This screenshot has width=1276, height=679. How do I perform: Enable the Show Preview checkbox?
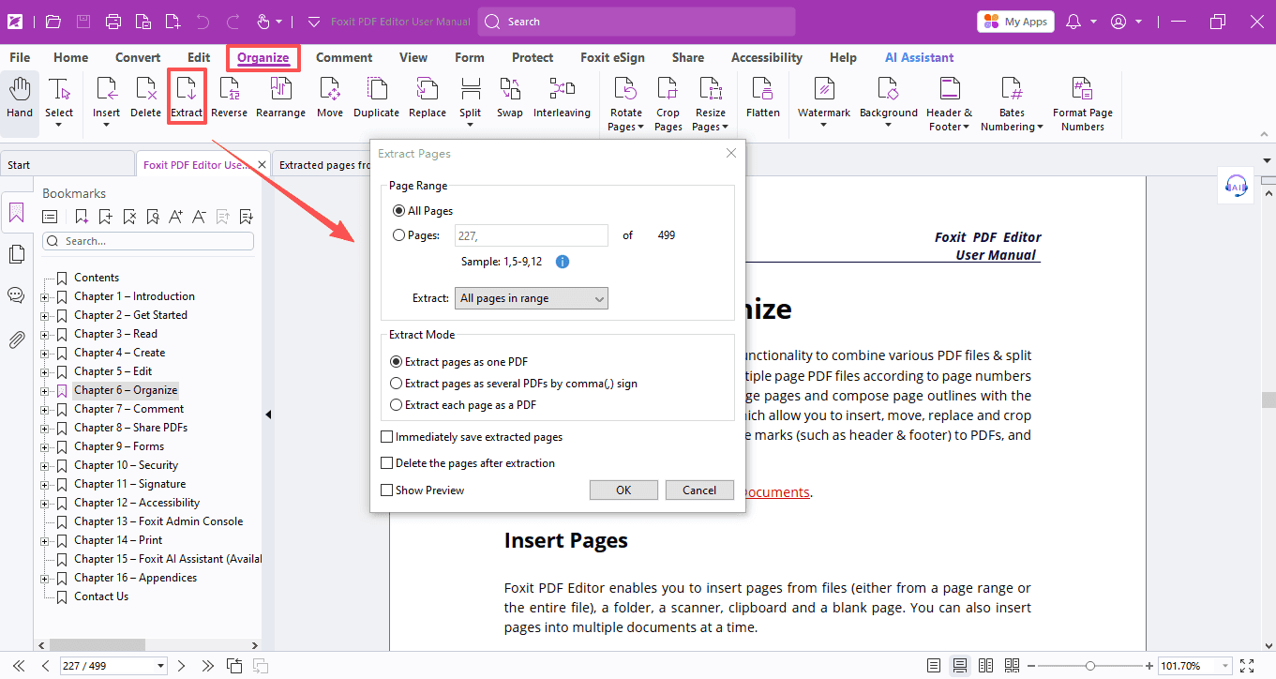(386, 490)
